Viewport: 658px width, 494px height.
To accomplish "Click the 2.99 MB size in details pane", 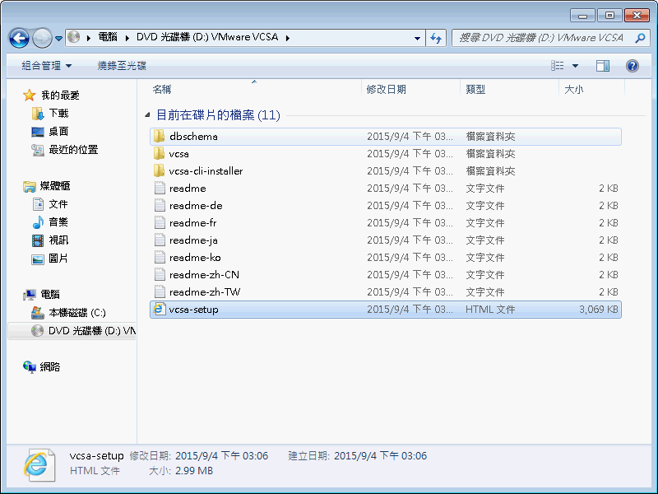I will tap(194, 471).
